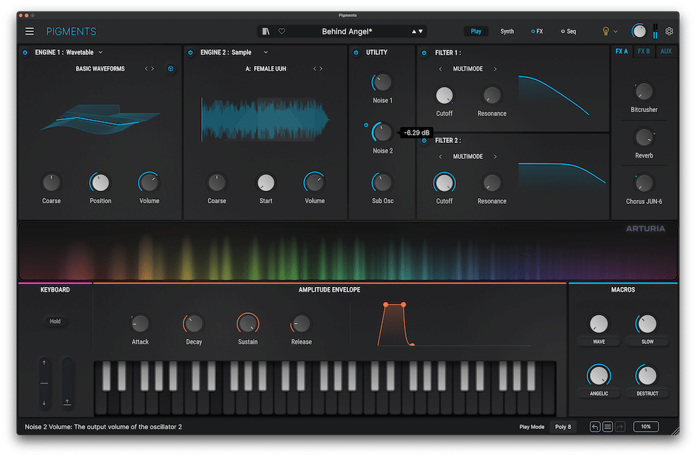The height and width of the screenshot is (457, 696).
Task: Open the edit history list icon
Action: tap(607, 427)
